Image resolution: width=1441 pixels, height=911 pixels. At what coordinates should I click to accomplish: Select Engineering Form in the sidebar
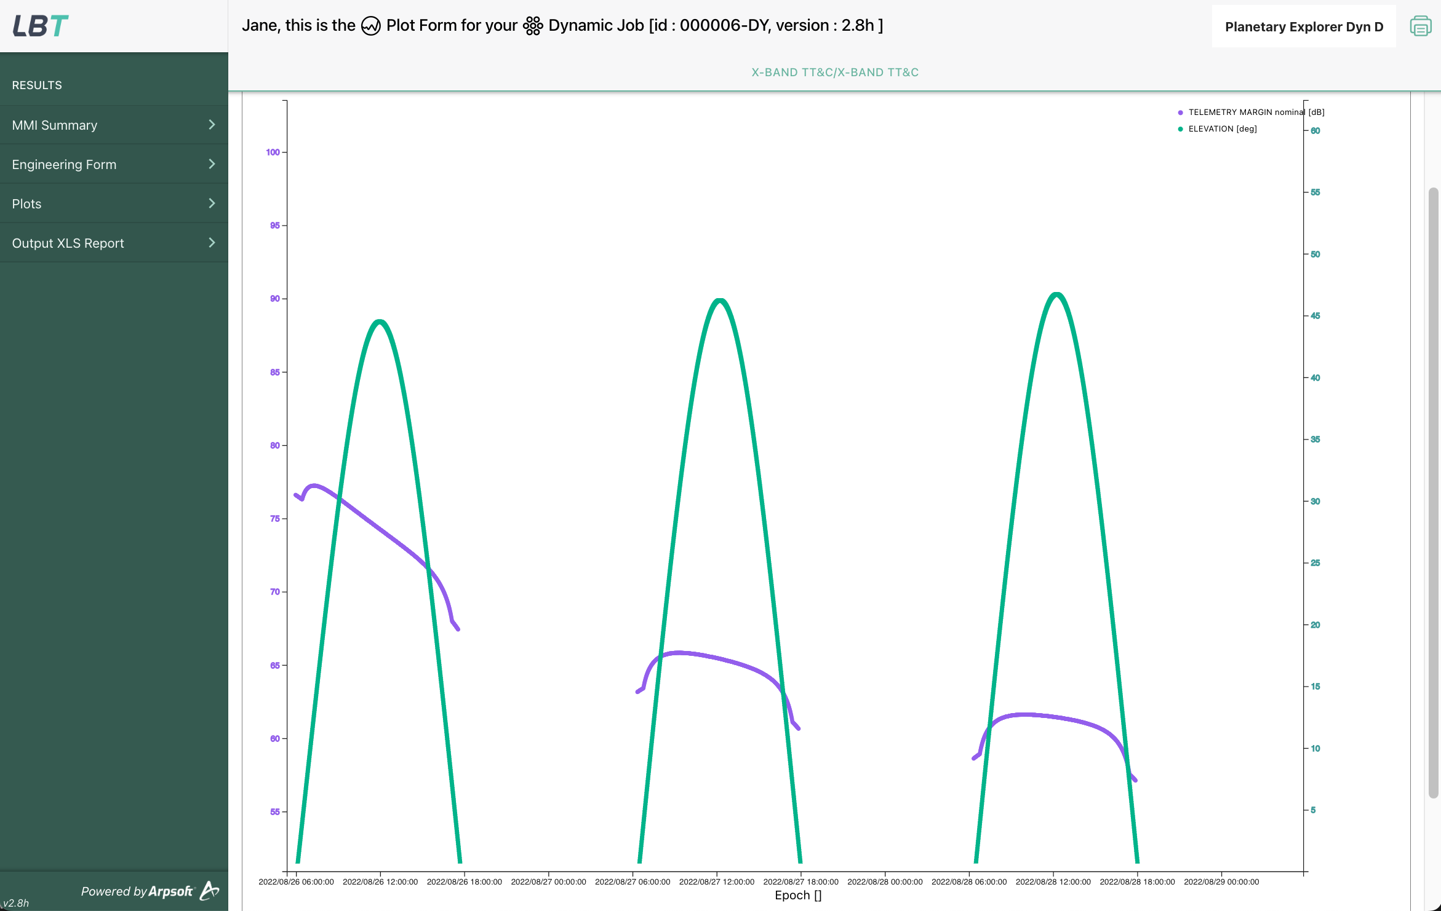coord(64,164)
